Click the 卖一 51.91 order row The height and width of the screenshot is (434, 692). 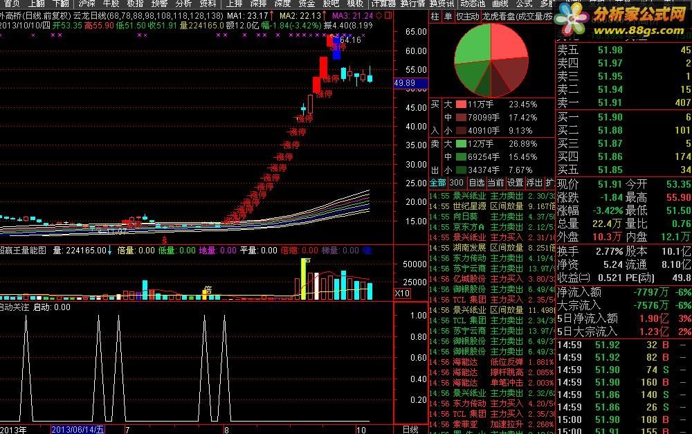tap(623, 102)
